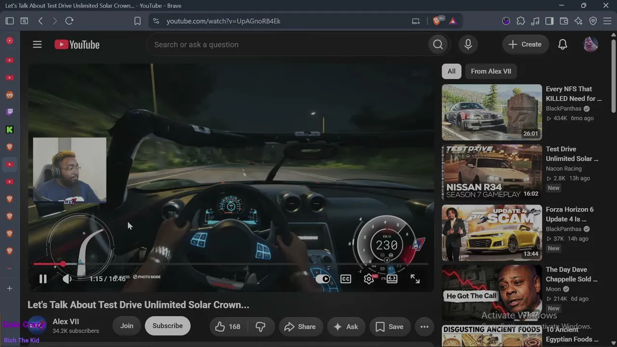The height and width of the screenshot is (347, 617).
Task: Turn on closed captions (CC)
Action: point(346,279)
